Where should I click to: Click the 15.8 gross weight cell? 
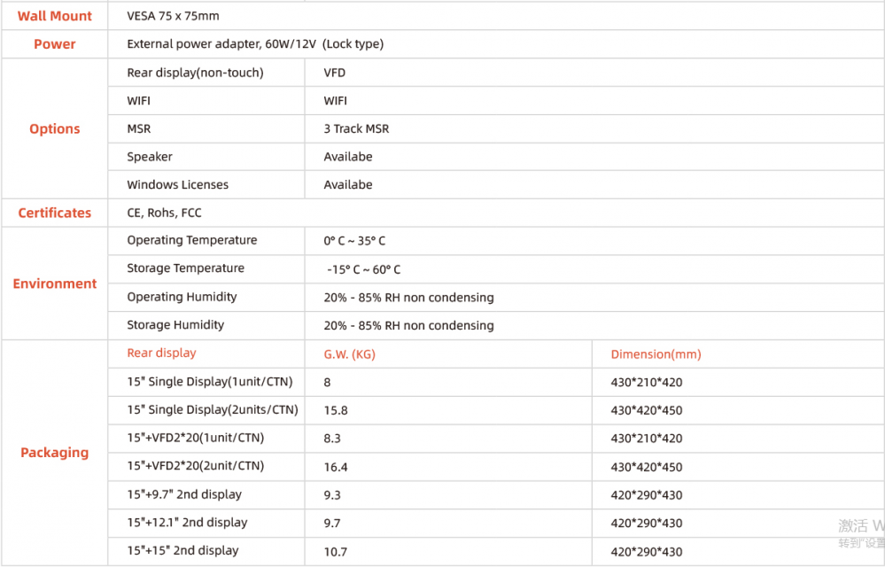(335, 411)
